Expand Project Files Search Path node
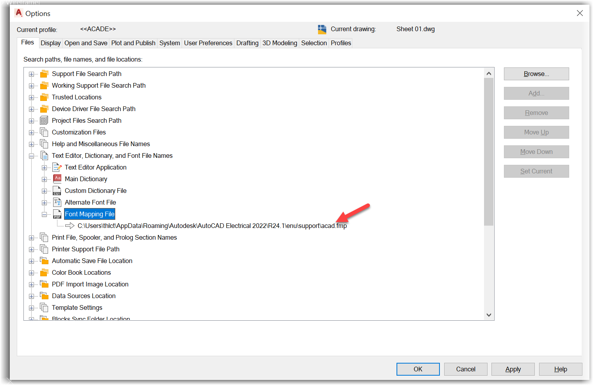 pos(31,121)
